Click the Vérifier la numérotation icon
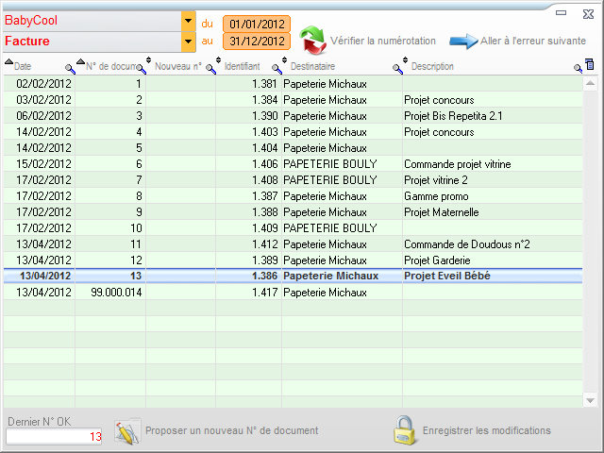604x453 pixels. [x=313, y=41]
